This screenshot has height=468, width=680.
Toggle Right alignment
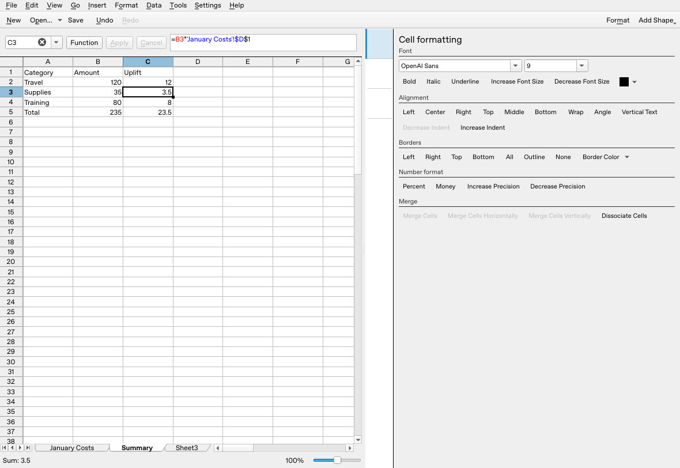(x=463, y=112)
